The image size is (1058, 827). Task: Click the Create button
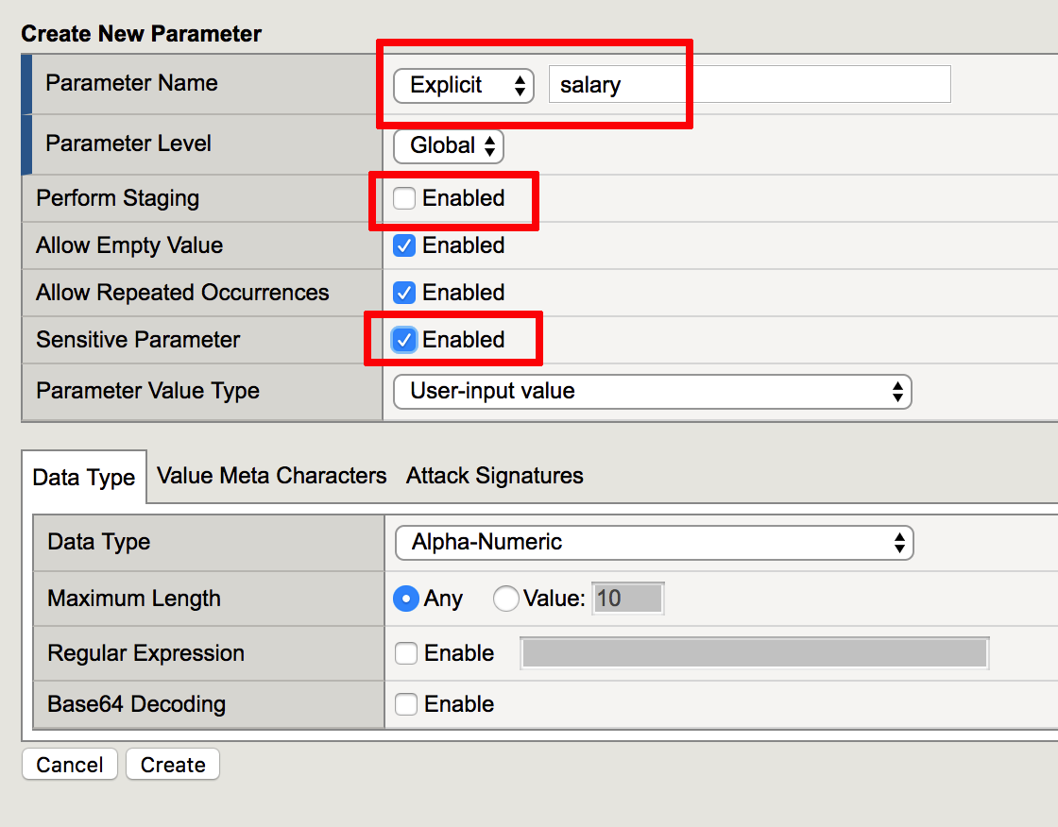tap(173, 765)
